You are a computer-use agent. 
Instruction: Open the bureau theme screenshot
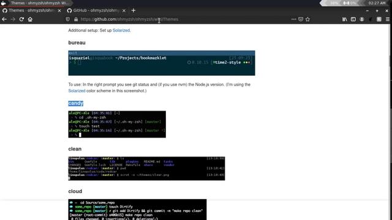pos(162,63)
